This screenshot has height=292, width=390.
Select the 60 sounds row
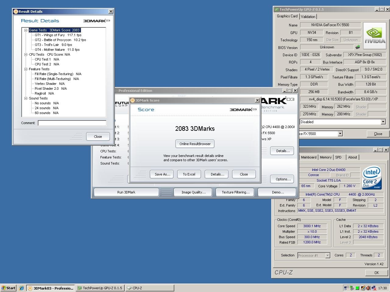(x=47, y=113)
